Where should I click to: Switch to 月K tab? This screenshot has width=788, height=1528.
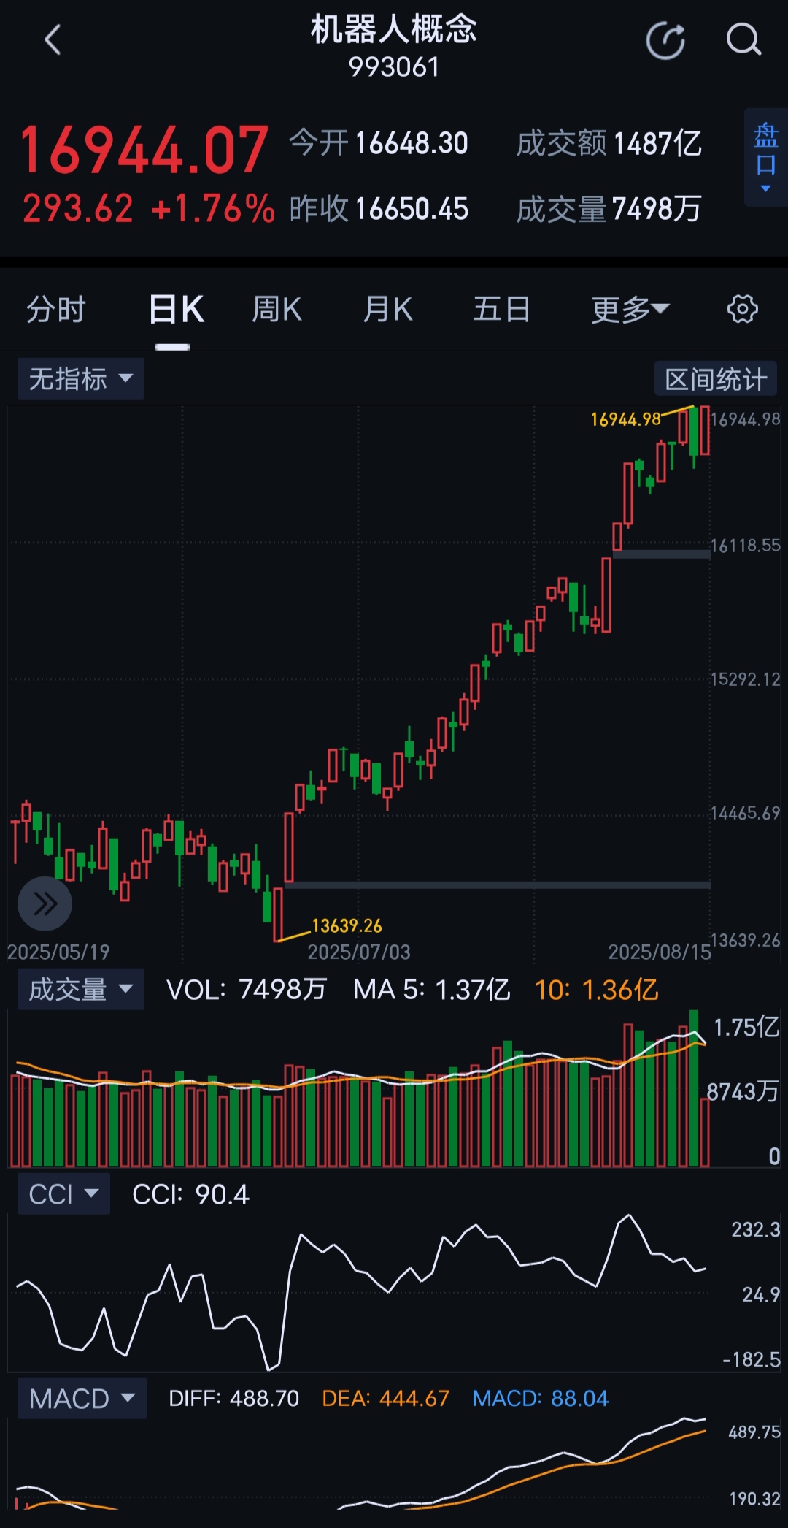pyautogui.click(x=387, y=310)
